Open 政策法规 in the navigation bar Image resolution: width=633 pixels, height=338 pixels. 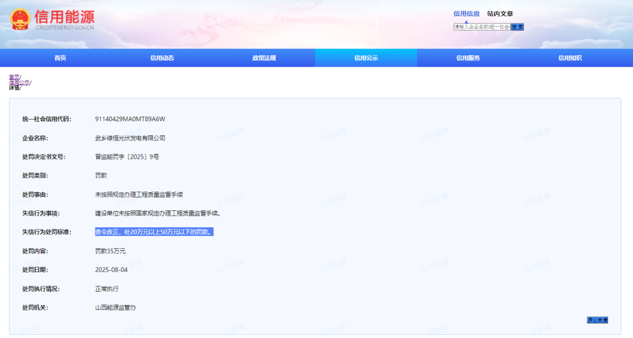pos(264,58)
